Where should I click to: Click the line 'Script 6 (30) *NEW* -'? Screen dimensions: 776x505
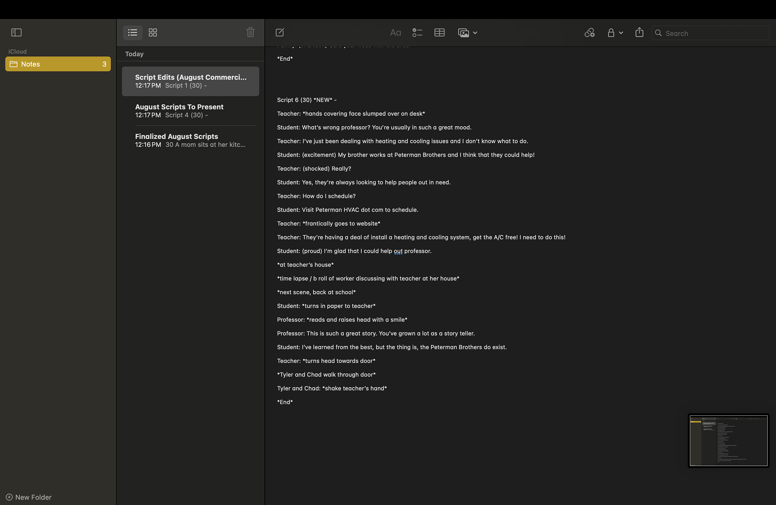pos(307,100)
